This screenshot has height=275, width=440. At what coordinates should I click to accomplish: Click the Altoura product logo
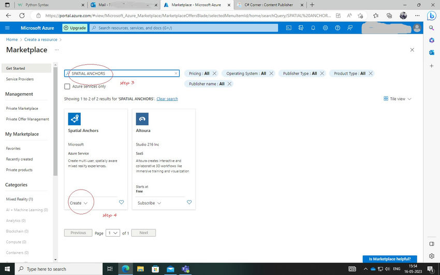[142, 119]
